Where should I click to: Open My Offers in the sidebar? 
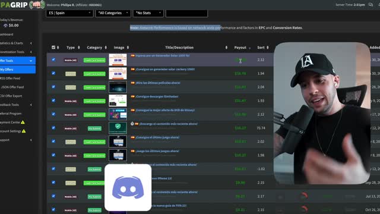(18, 70)
